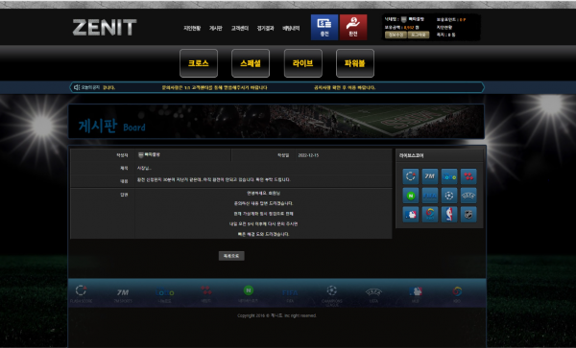Screen dimensions: 576x348
Task: Open the 게시판 board menu item
Action: [x=216, y=28]
